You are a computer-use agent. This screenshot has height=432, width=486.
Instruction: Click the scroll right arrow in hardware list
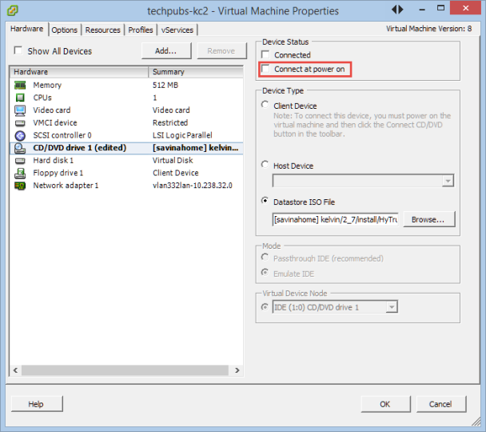coord(237,370)
